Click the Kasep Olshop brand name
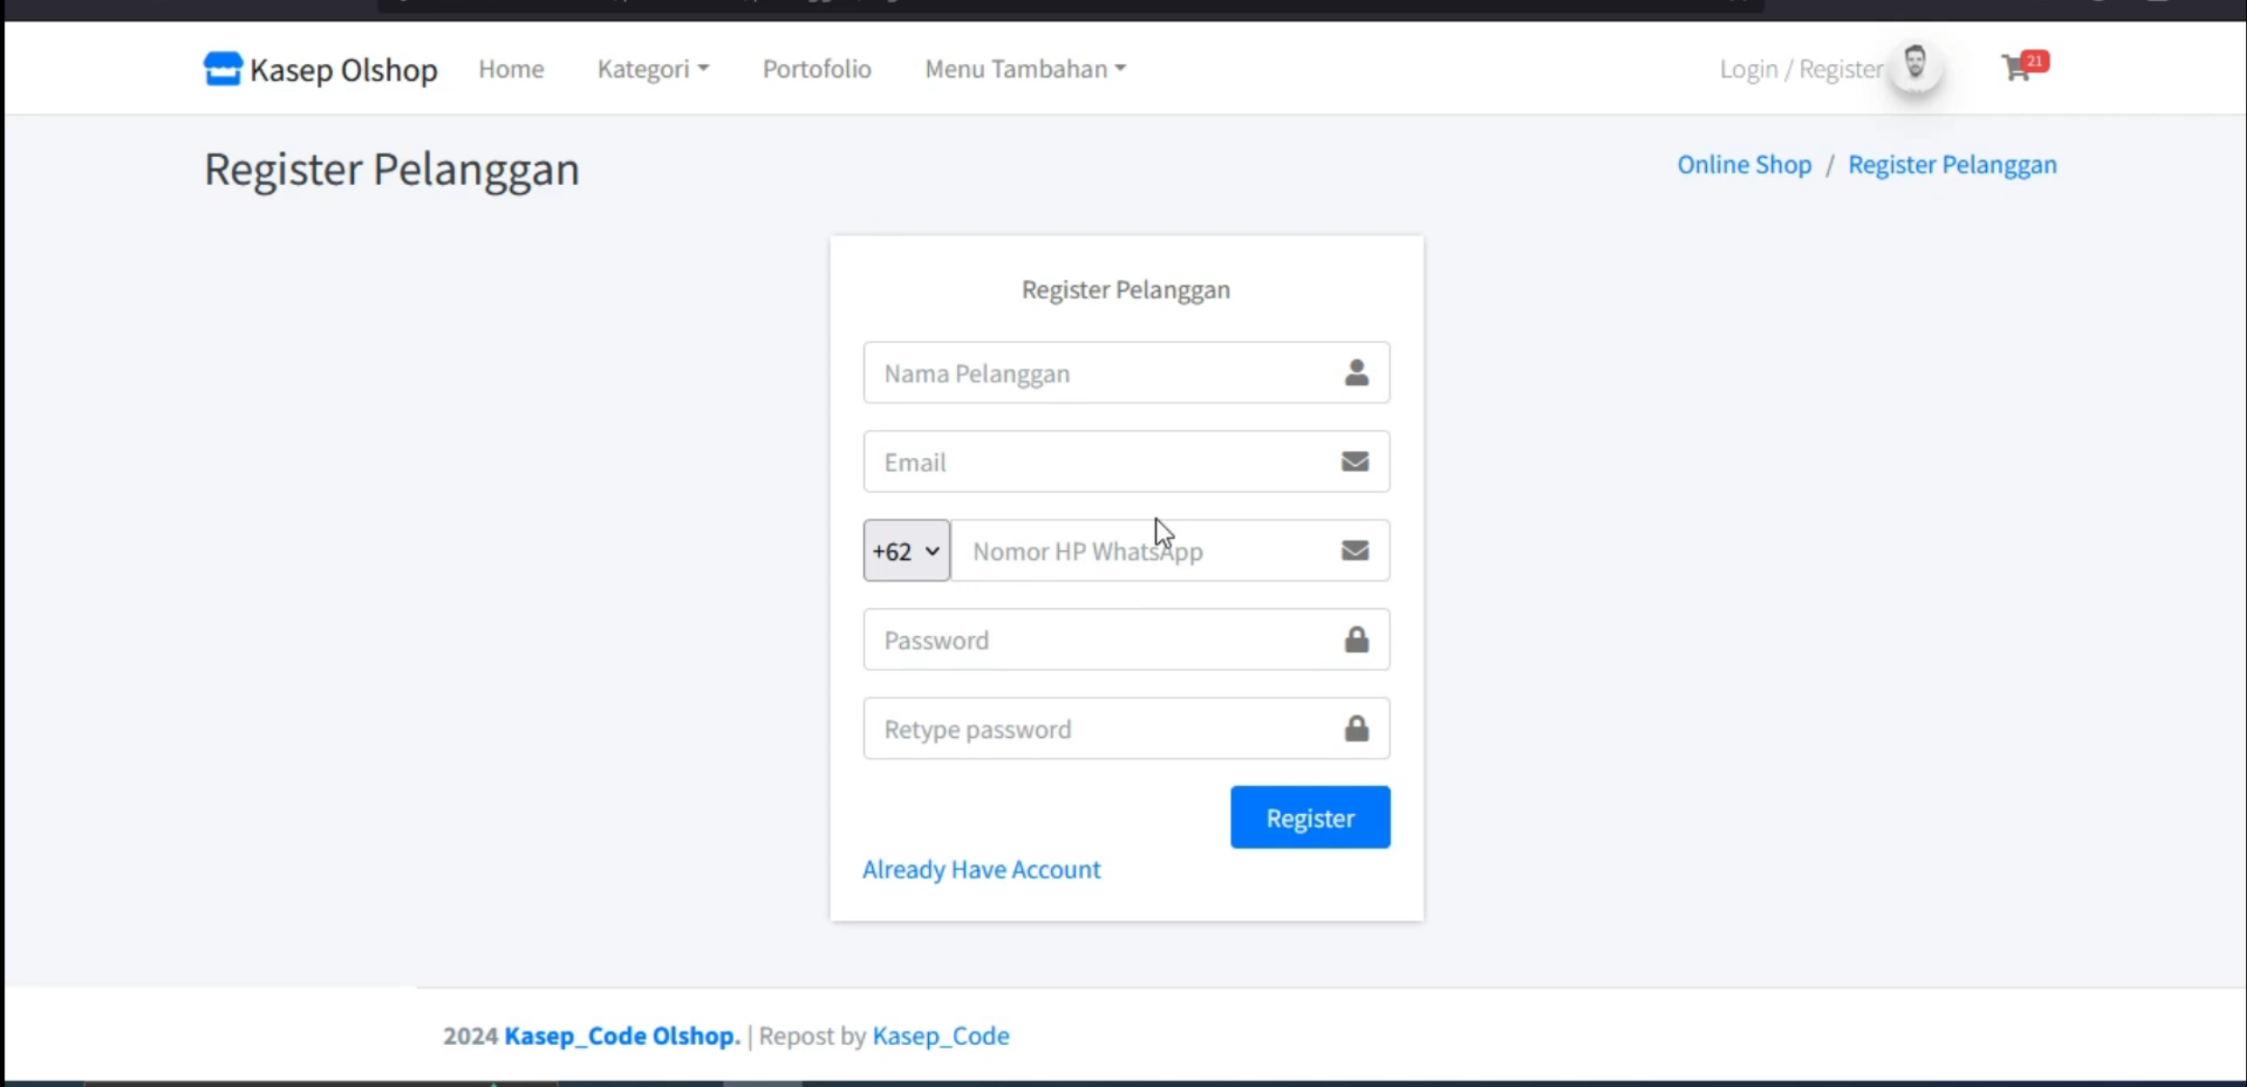2247x1087 pixels. click(x=343, y=69)
